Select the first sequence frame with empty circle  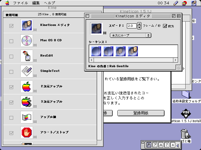coord(96,51)
